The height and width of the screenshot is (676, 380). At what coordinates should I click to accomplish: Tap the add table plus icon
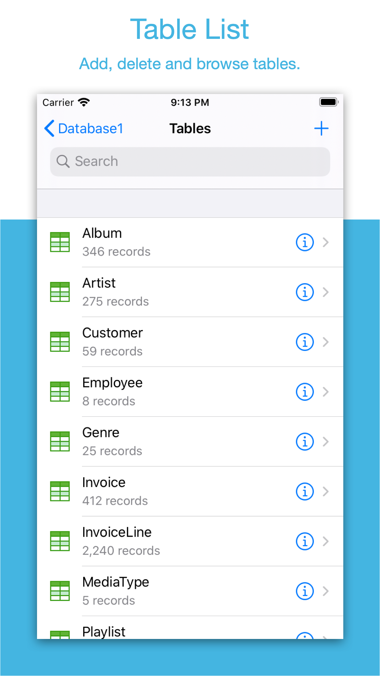[321, 128]
